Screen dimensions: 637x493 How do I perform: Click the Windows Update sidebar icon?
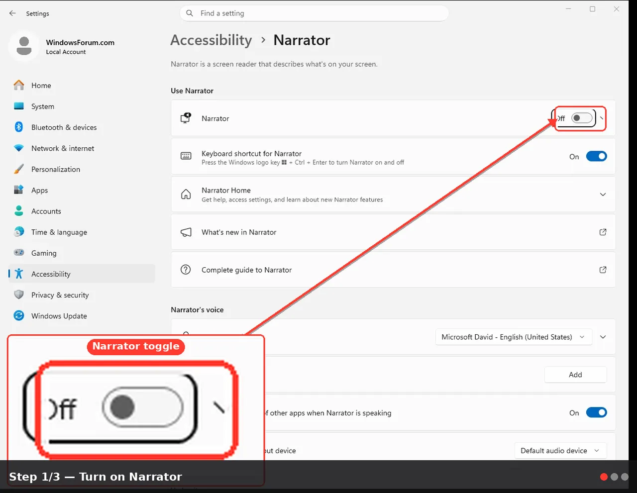(x=19, y=316)
